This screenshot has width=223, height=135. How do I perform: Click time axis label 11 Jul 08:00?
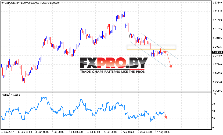point(76,132)
